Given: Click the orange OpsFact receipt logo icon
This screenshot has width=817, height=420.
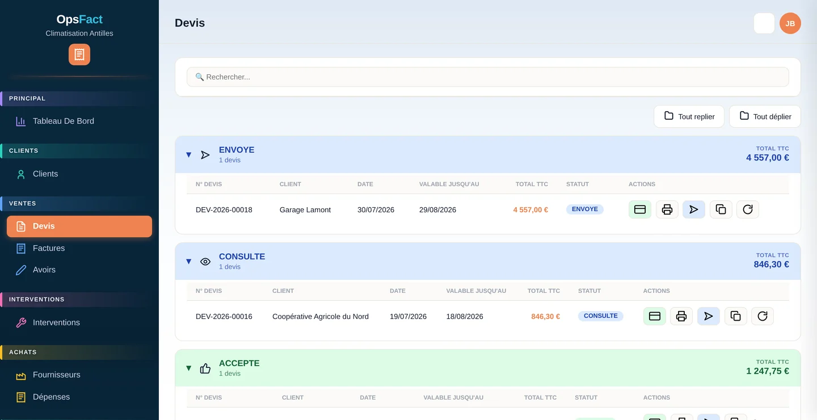Looking at the screenshot, I should 79,54.
